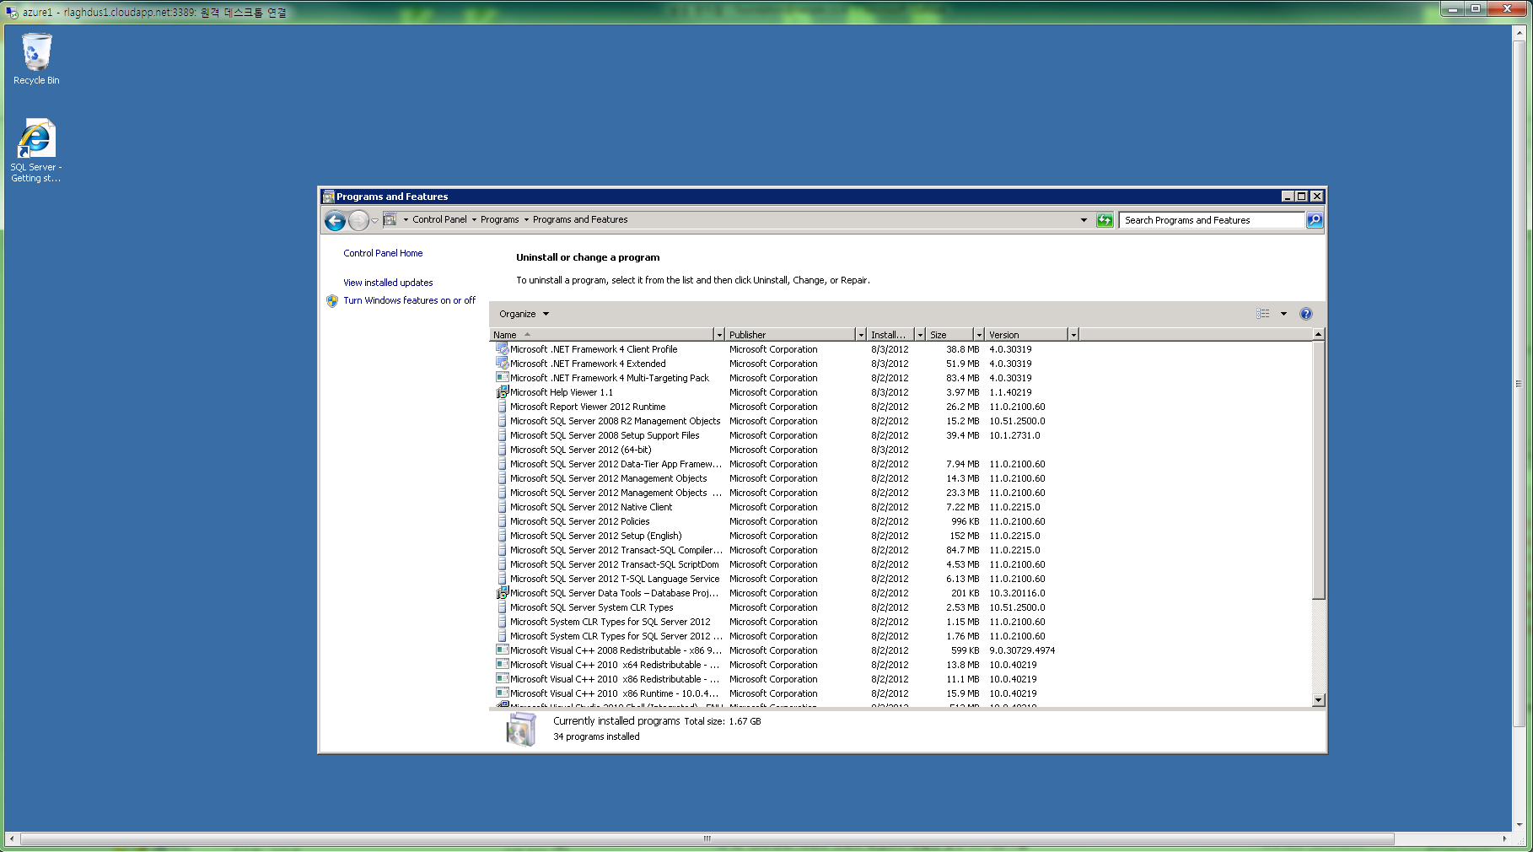1533x852 pixels.
Task: Select the .NET Framework 4 Client Profile icon
Action: (502, 349)
